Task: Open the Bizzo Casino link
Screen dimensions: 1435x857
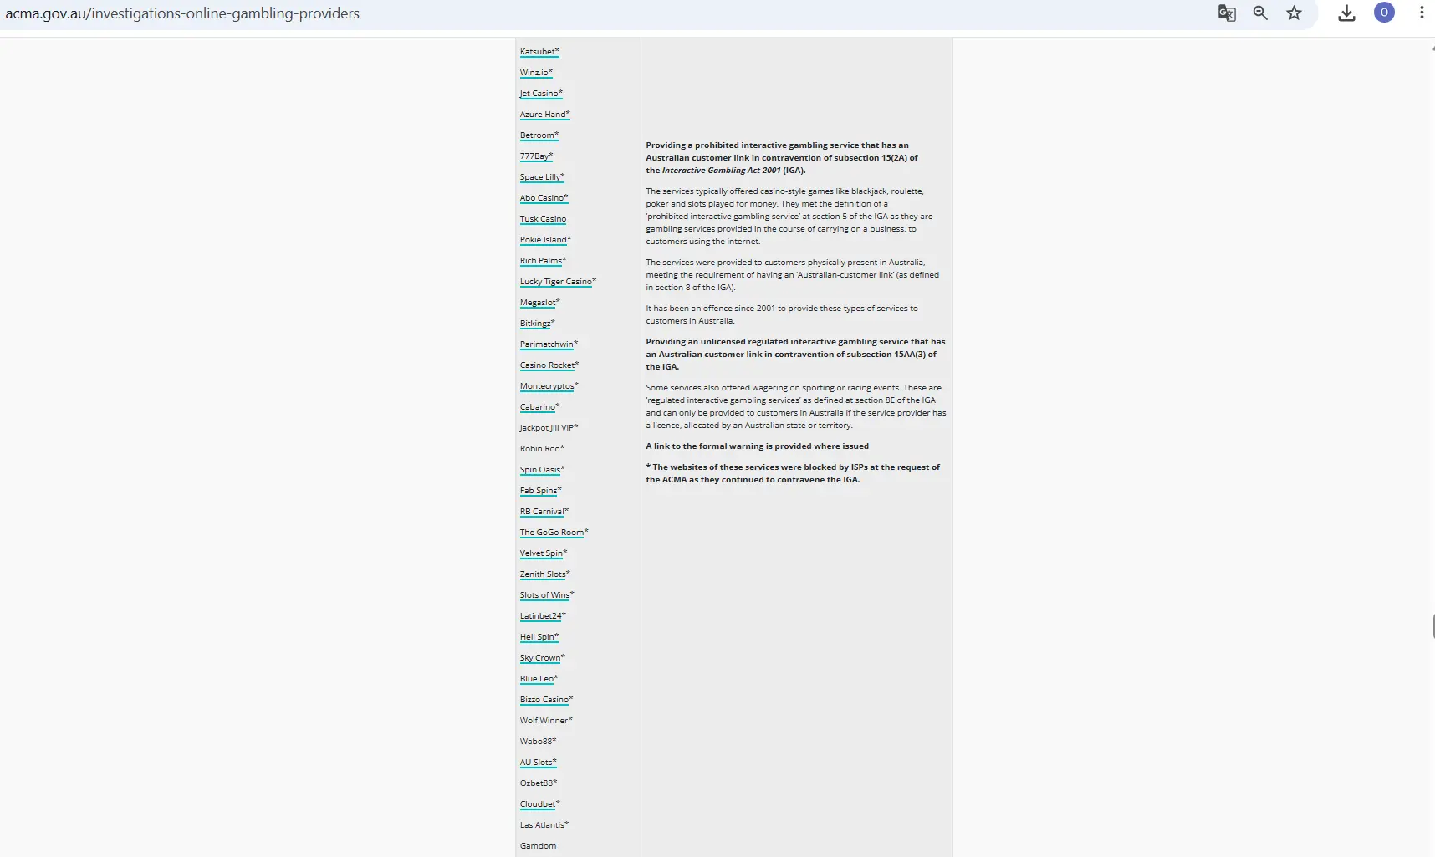Action: pyautogui.click(x=546, y=700)
